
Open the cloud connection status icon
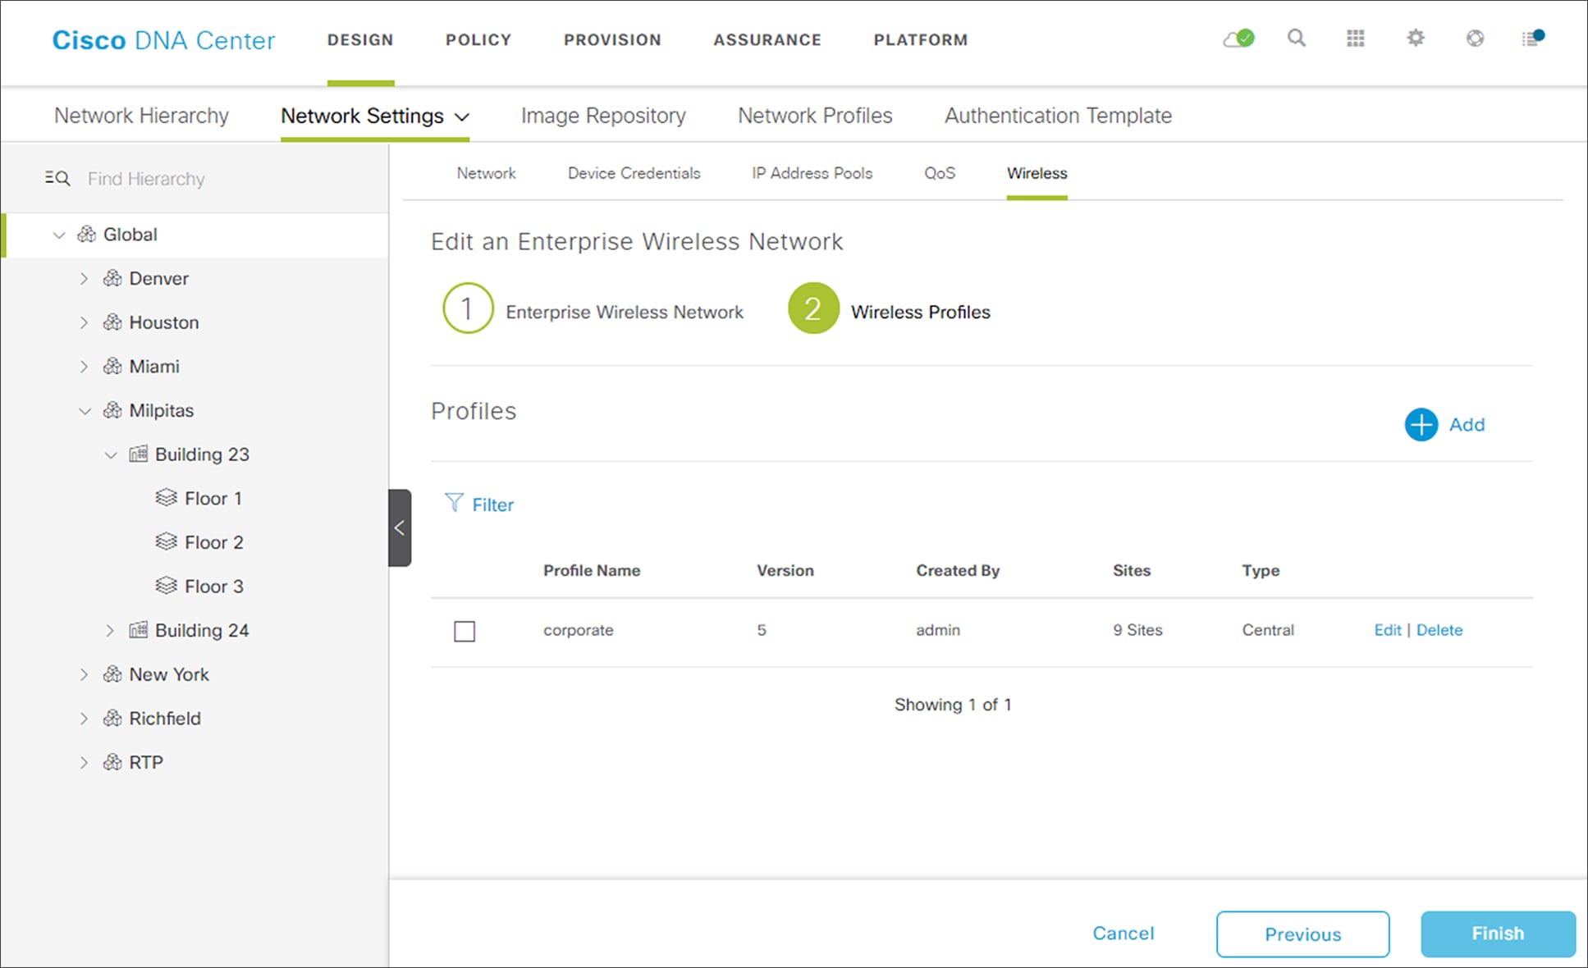coord(1238,39)
